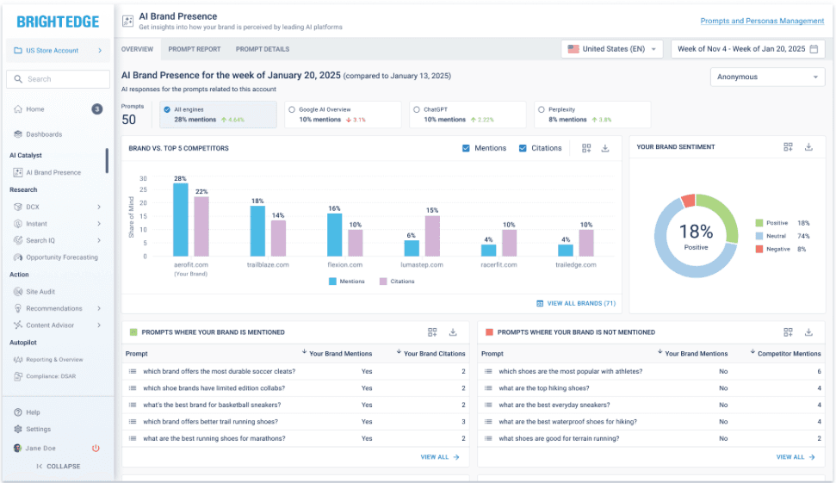Download the Brand vs. Top 5 Competitors chart

(x=605, y=148)
